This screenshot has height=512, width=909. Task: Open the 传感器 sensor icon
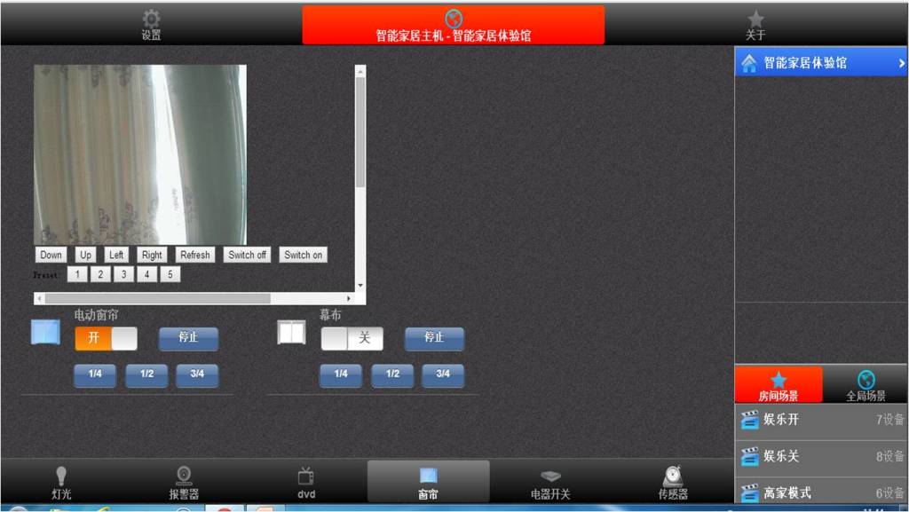point(673,477)
